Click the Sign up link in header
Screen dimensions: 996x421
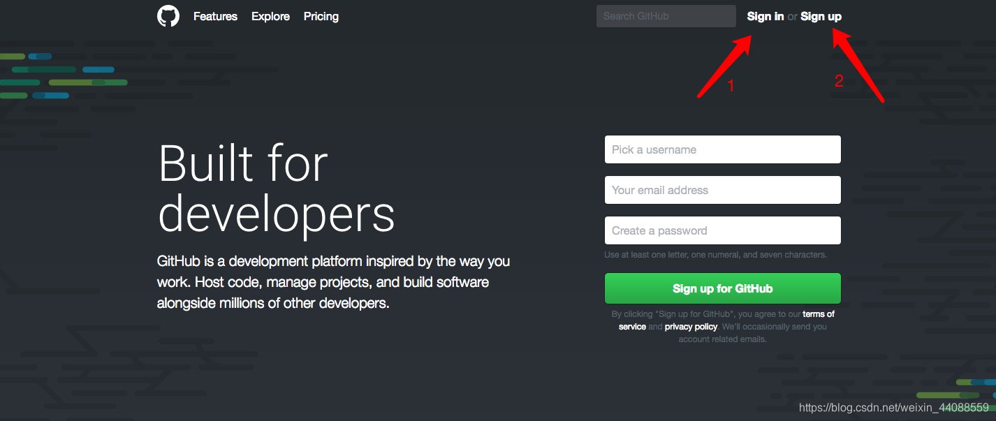coord(821,16)
